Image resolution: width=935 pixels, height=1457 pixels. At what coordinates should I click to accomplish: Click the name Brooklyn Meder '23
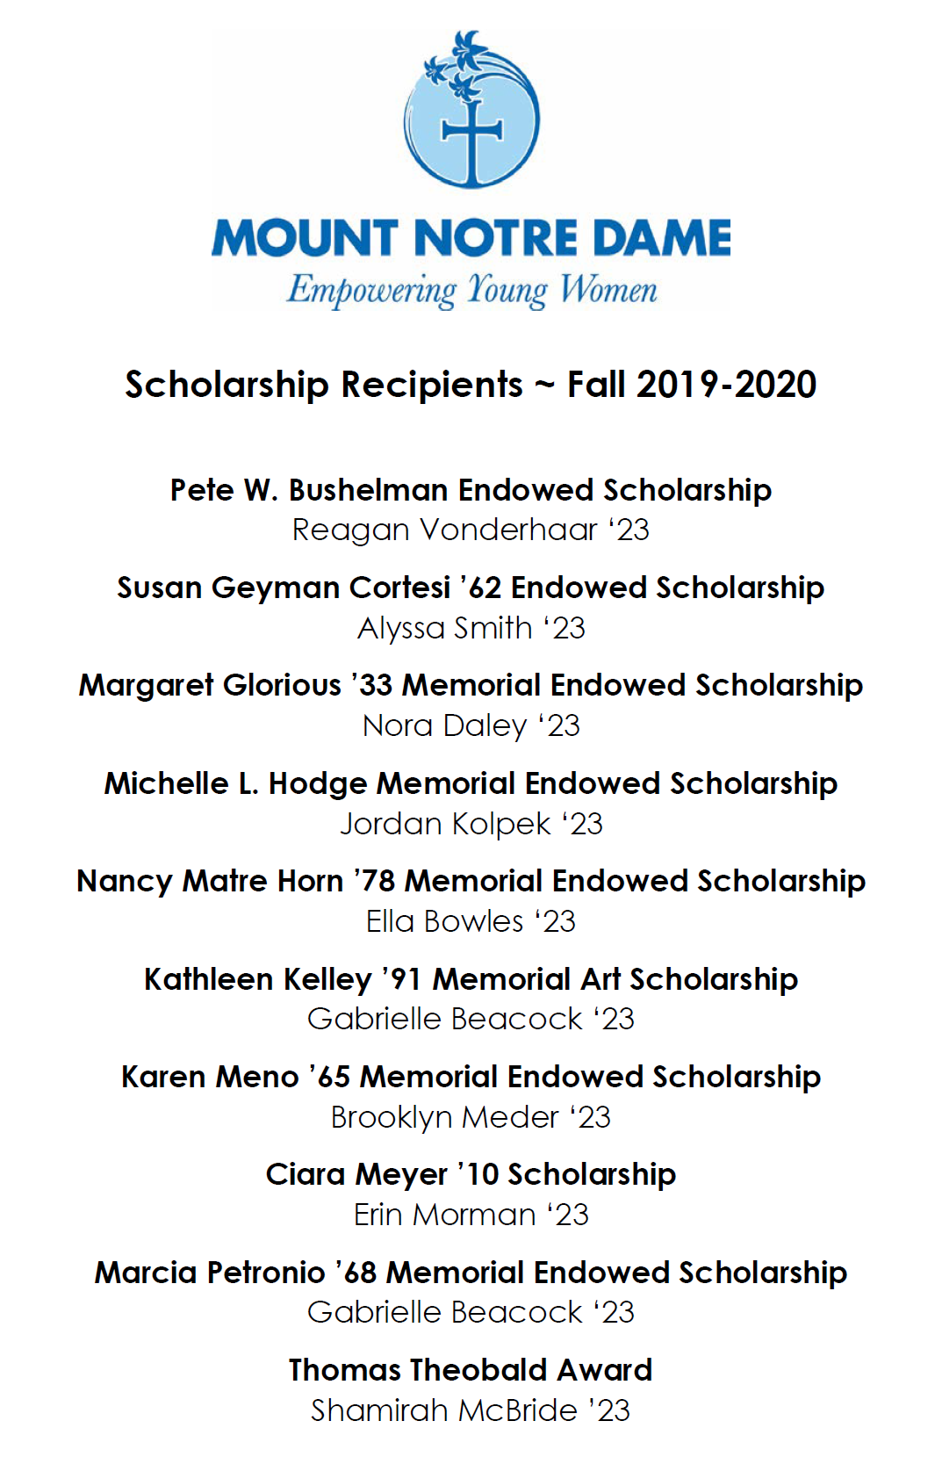(x=471, y=1118)
